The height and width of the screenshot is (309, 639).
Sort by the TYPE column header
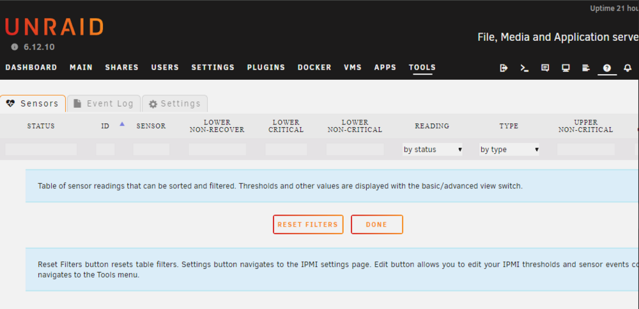(509, 126)
